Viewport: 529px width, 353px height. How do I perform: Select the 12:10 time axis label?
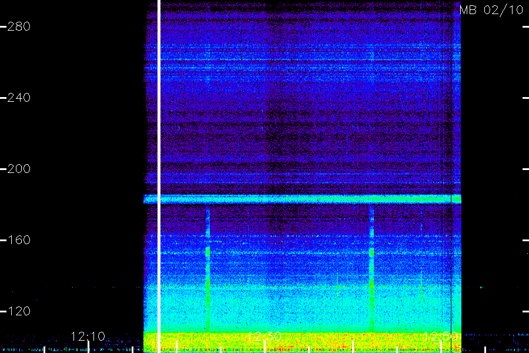pos(88,336)
